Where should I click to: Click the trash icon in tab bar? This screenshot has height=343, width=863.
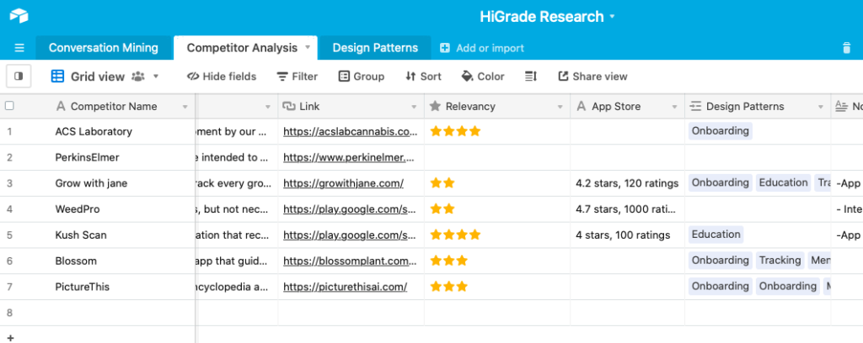click(846, 48)
